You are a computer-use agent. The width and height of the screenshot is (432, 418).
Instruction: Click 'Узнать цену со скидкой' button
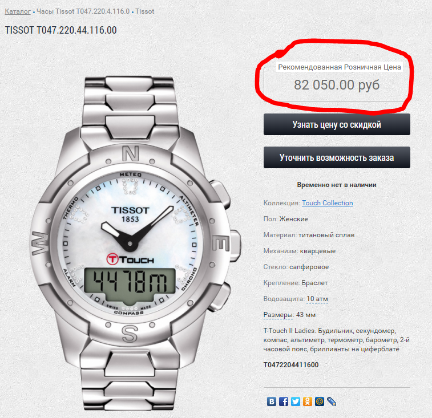(337, 124)
